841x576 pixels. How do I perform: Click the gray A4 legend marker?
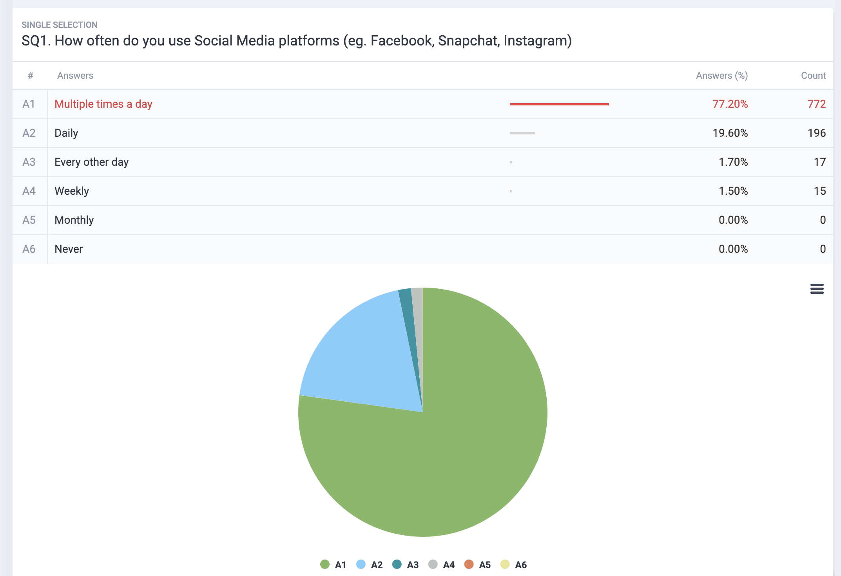[433, 565]
